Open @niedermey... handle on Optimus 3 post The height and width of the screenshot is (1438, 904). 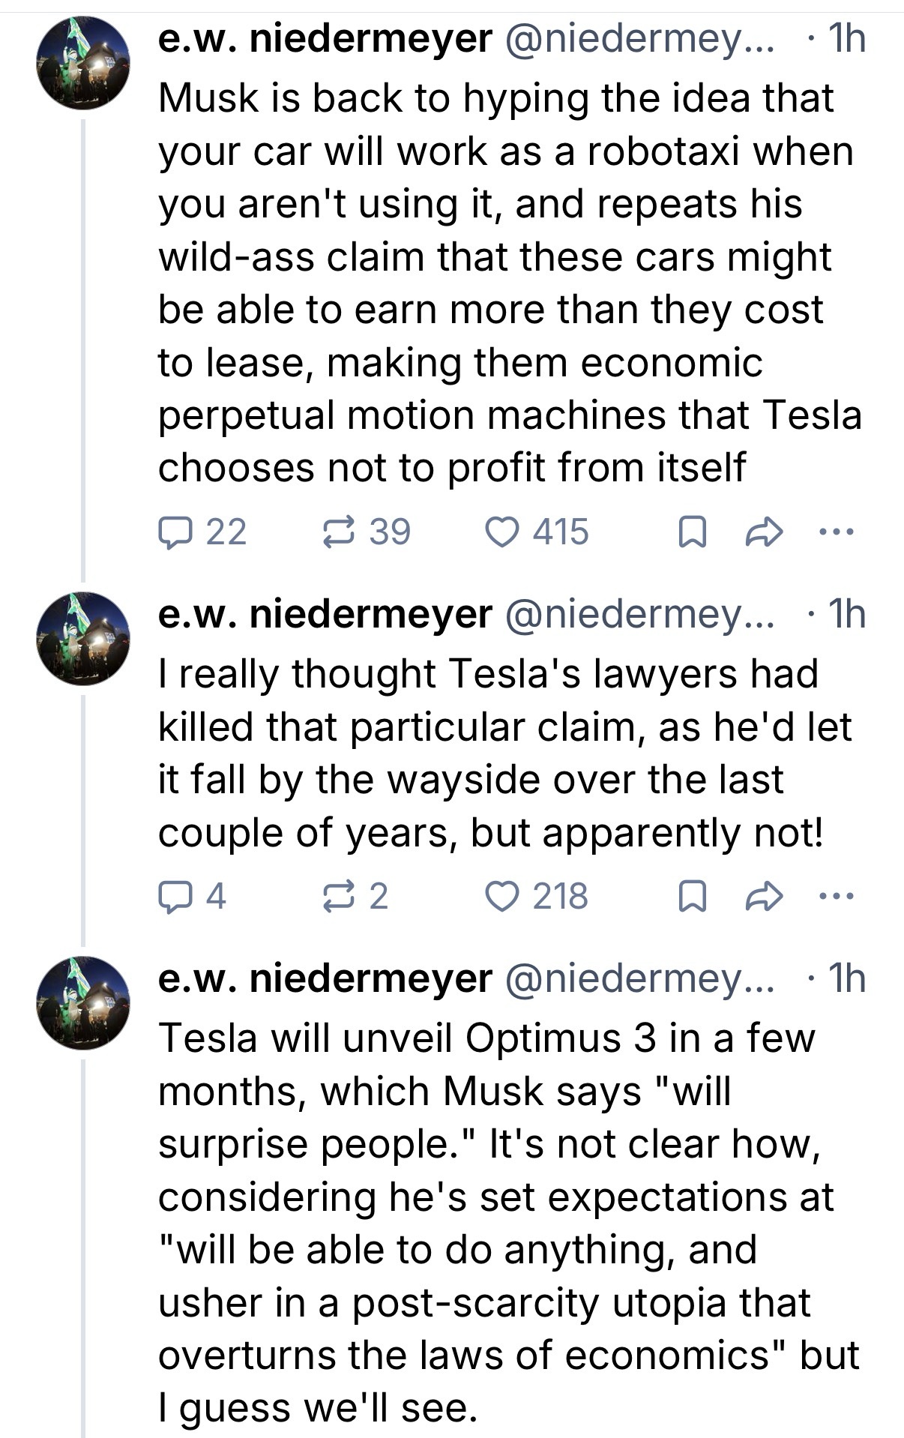[642, 978]
